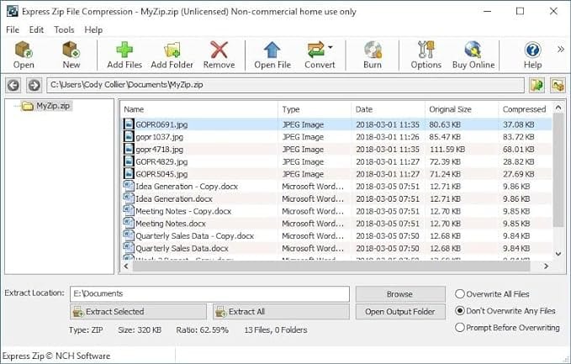Click the Browse button

400,294
